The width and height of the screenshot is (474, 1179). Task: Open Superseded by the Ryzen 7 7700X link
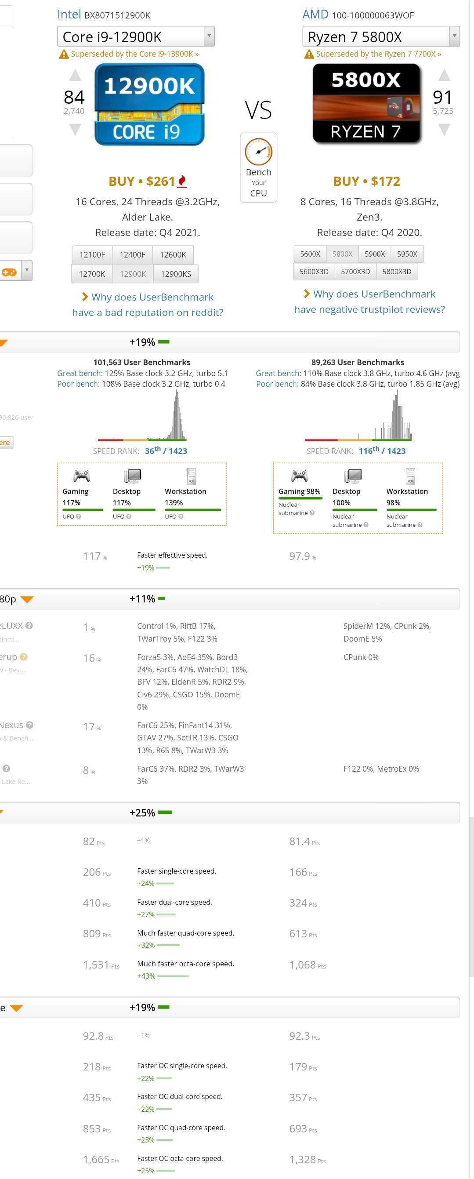tap(378, 54)
